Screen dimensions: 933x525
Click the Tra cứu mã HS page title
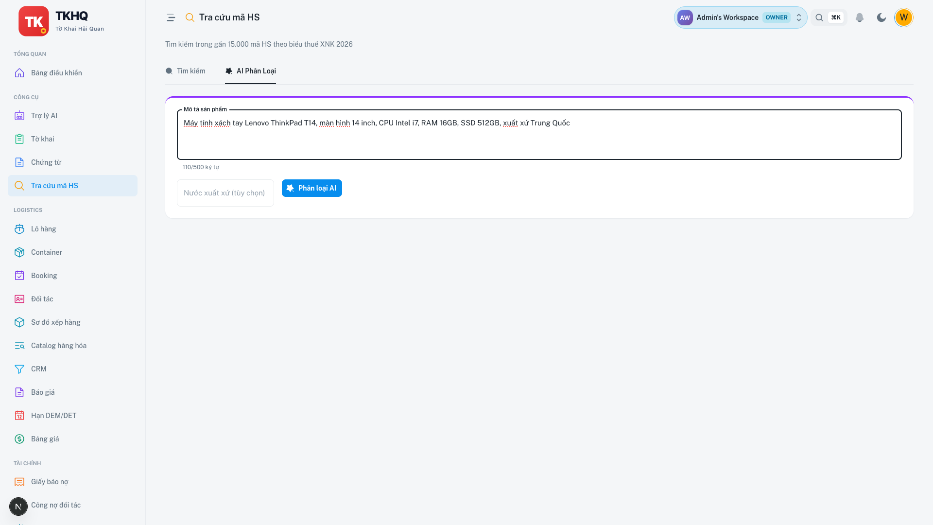[229, 17]
